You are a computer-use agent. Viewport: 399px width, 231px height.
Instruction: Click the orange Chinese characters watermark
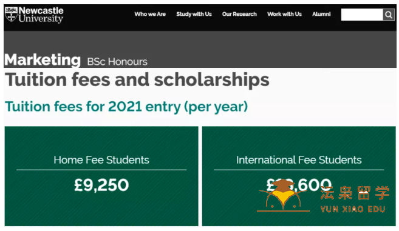point(355,193)
